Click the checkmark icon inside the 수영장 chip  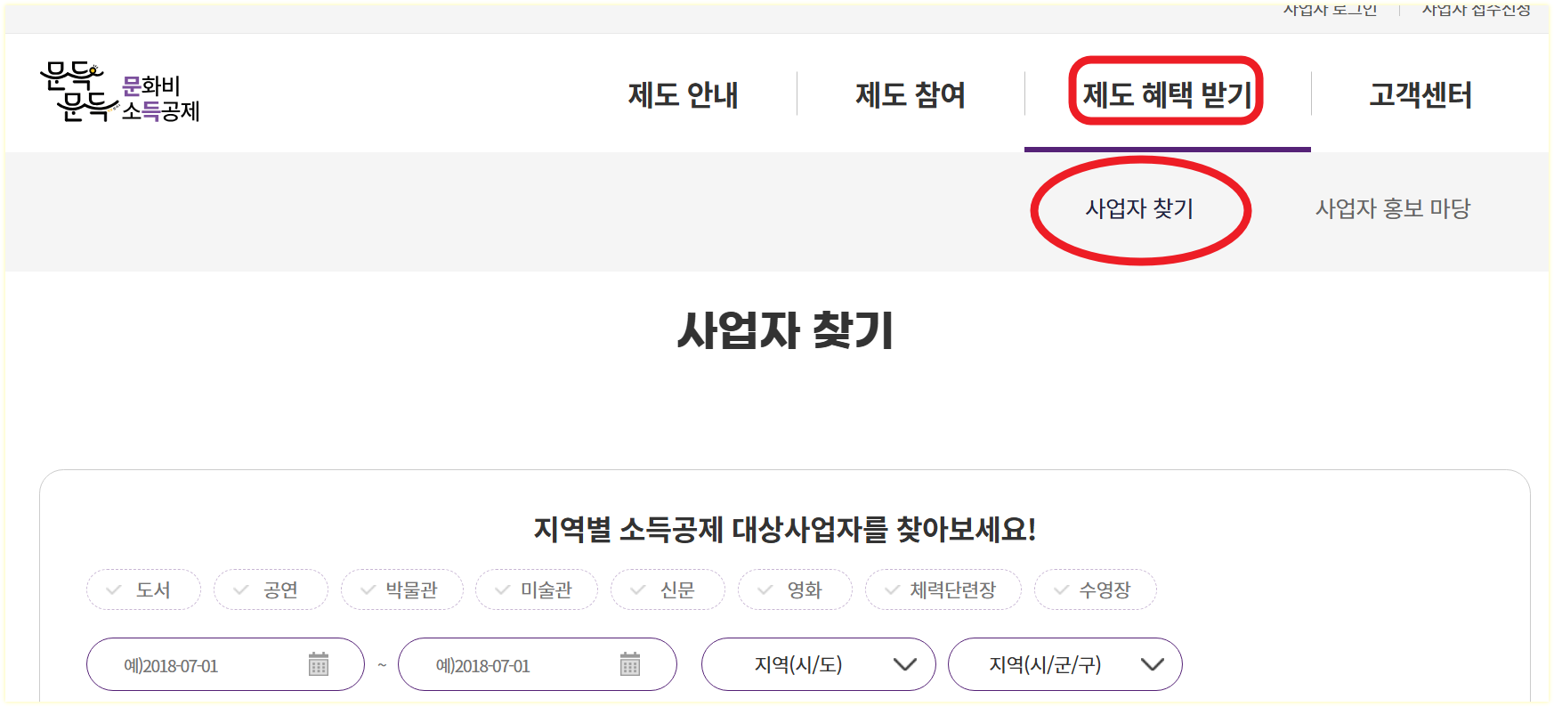pos(1059,589)
